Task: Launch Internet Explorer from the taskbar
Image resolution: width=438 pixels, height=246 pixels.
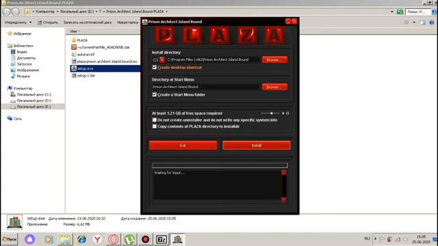Action: pos(81,239)
